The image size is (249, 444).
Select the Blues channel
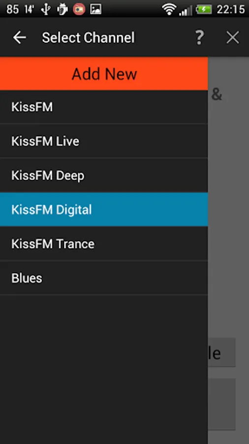(104, 278)
